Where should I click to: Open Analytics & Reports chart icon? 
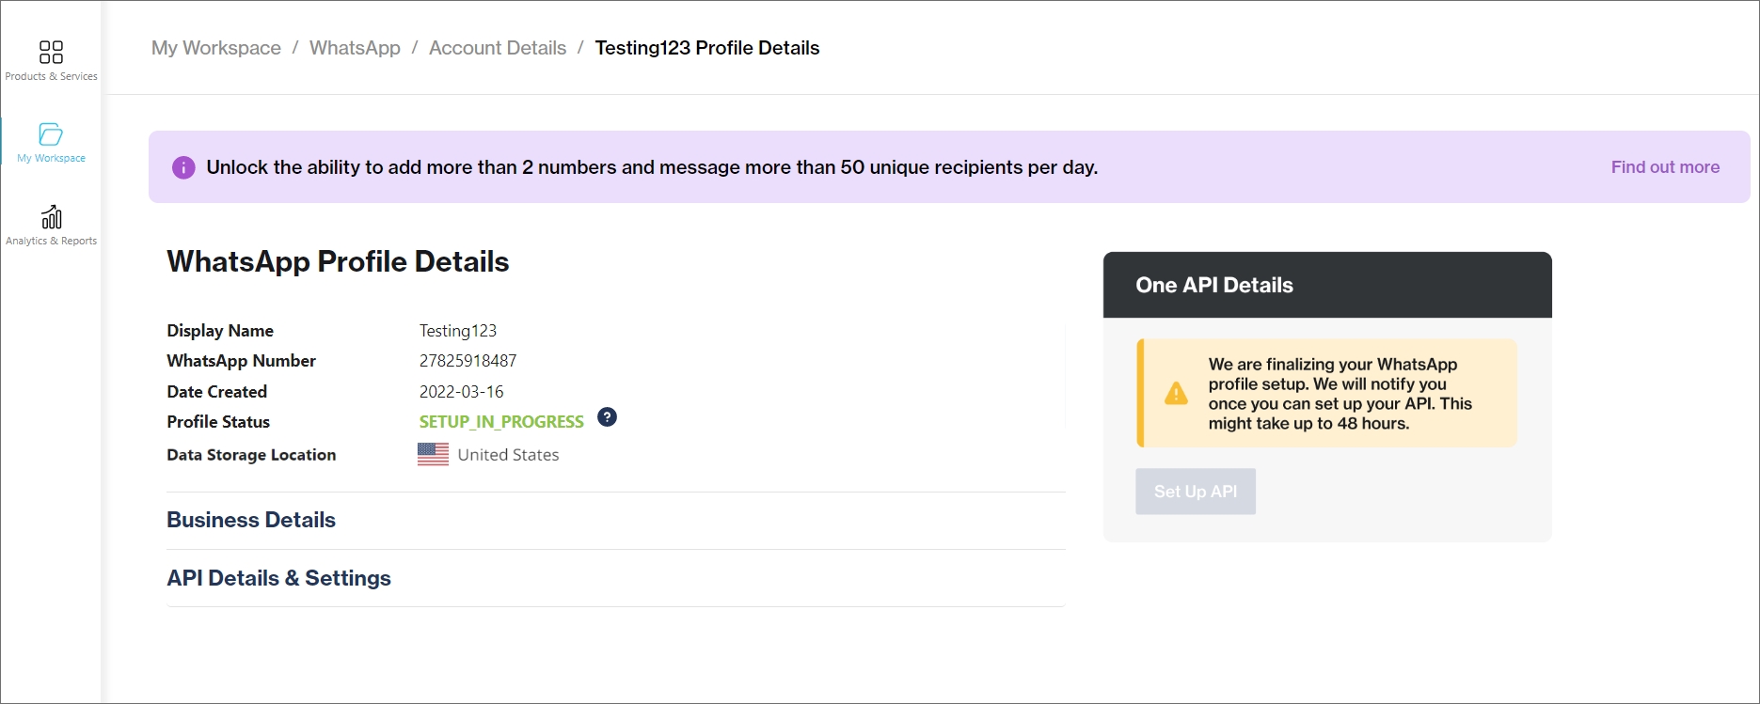(51, 217)
